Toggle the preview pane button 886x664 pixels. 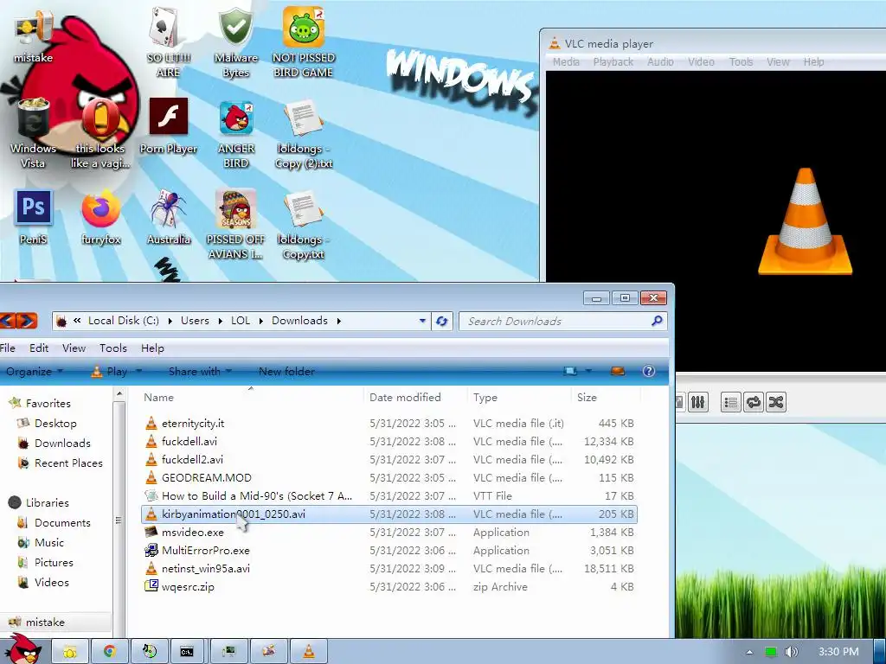tap(618, 371)
